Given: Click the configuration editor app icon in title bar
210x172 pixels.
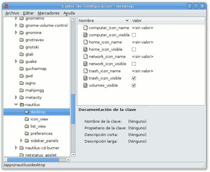Looking at the screenshot, I should 6,6.
